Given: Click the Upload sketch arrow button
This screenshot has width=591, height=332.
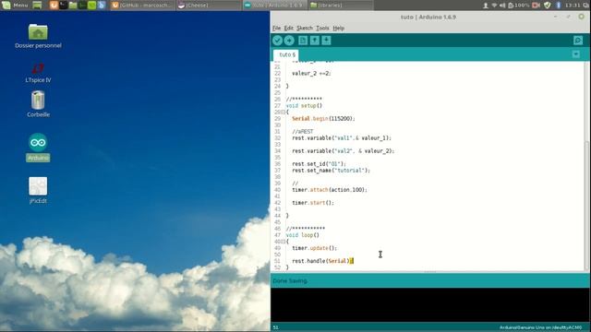Looking at the screenshot, I should (x=289, y=41).
